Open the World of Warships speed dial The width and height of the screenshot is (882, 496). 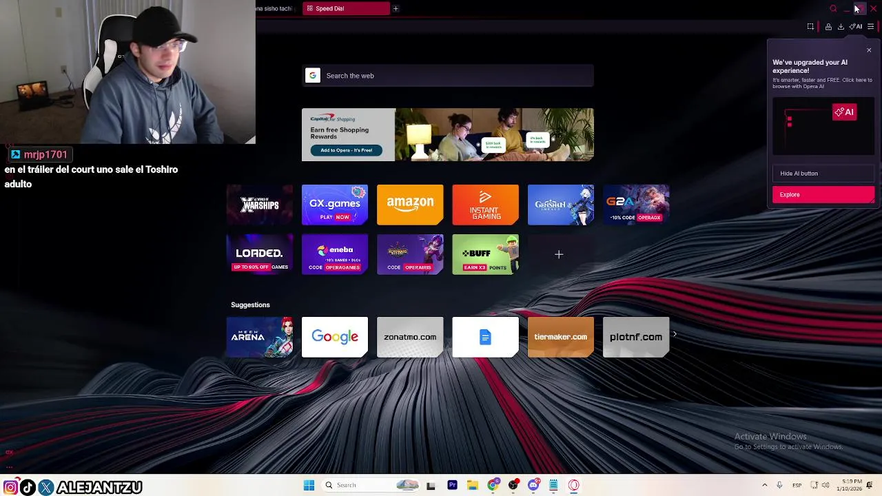click(260, 205)
